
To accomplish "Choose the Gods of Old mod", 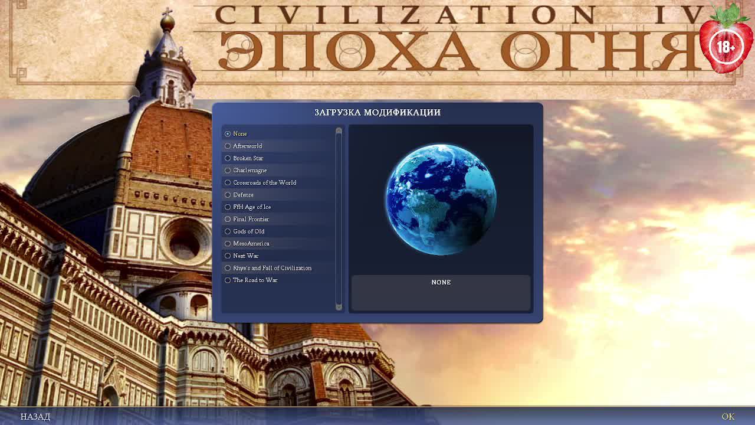I will coord(244,231).
